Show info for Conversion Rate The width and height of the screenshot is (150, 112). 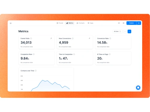coord(110,39)
